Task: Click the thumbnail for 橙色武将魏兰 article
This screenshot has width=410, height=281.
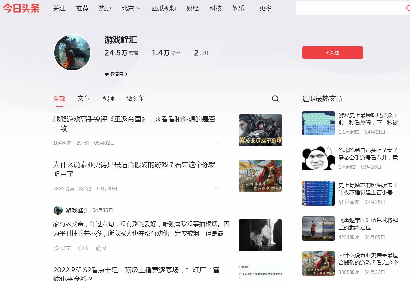Action: click(x=318, y=228)
